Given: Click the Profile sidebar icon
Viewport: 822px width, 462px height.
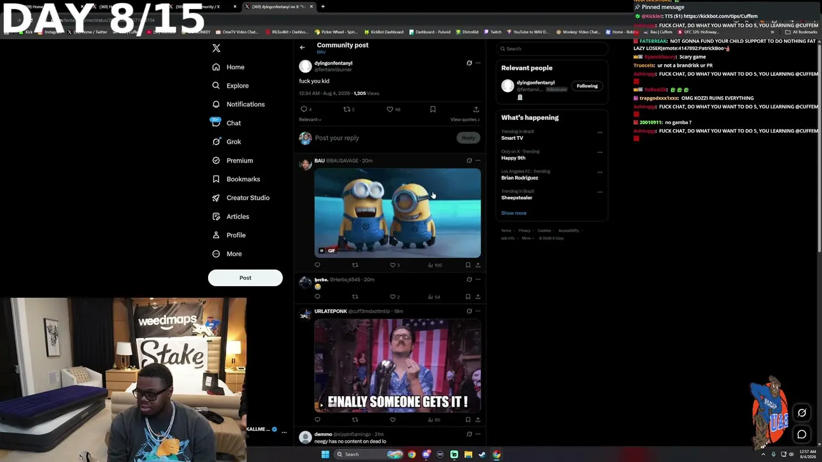Looking at the screenshot, I should click(x=216, y=235).
